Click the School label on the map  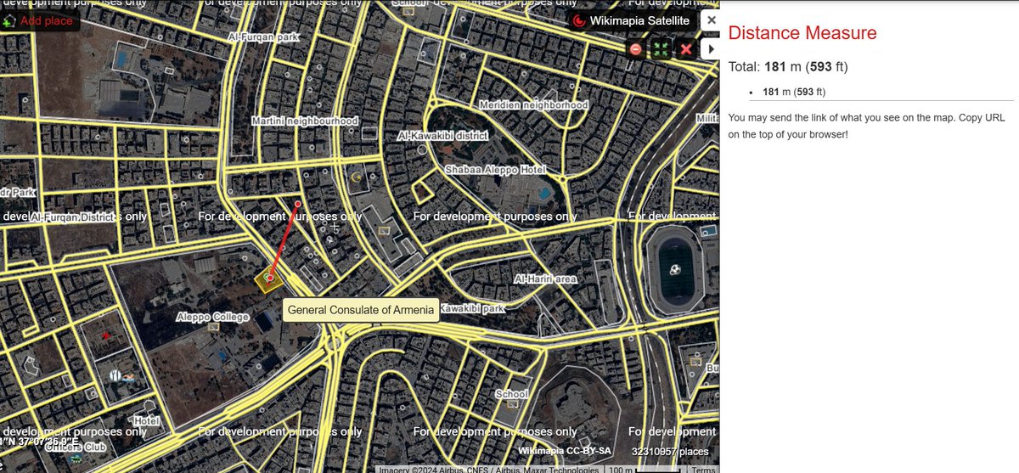point(511,394)
